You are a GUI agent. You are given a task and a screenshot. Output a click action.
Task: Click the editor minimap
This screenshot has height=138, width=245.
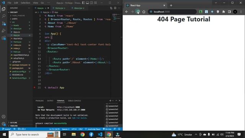[x=116, y=17]
